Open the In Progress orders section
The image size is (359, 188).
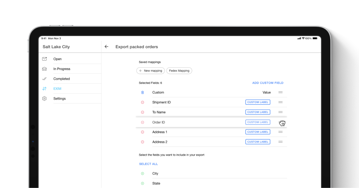tap(62, 69)
